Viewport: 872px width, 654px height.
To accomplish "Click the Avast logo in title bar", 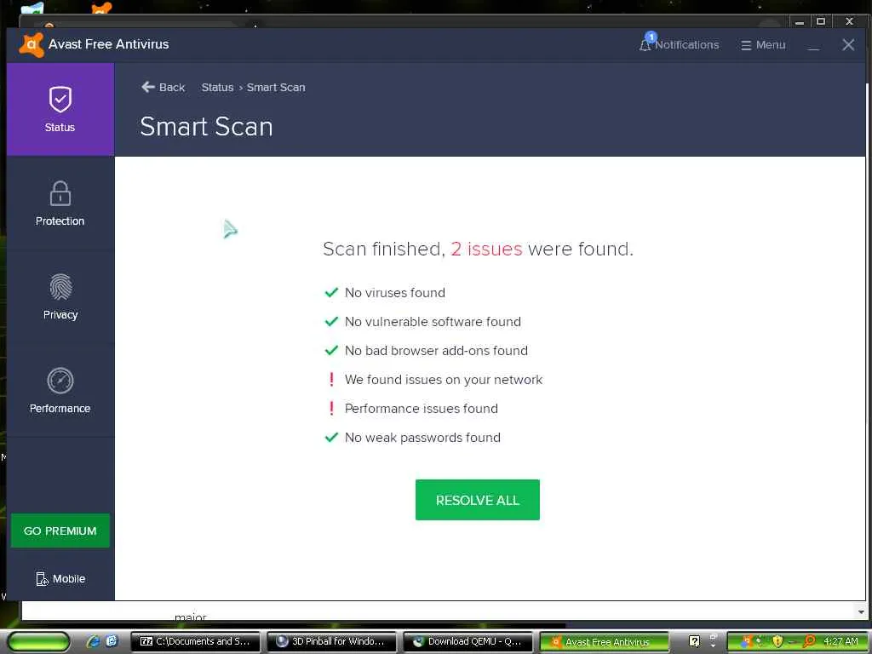I will pyautogui.click(x=32, y=44).
